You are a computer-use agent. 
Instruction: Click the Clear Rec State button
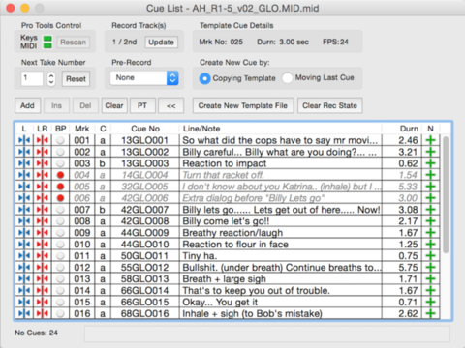point(329,105)
